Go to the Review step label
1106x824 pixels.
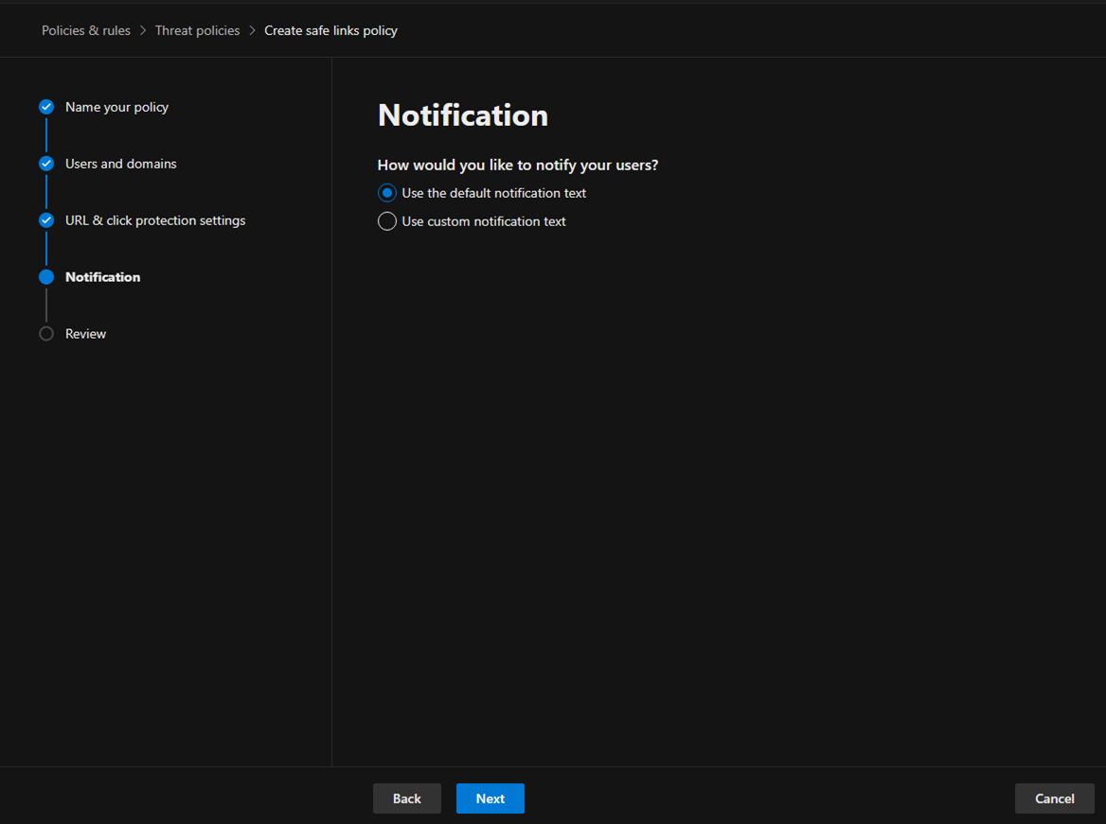(85, 334)
